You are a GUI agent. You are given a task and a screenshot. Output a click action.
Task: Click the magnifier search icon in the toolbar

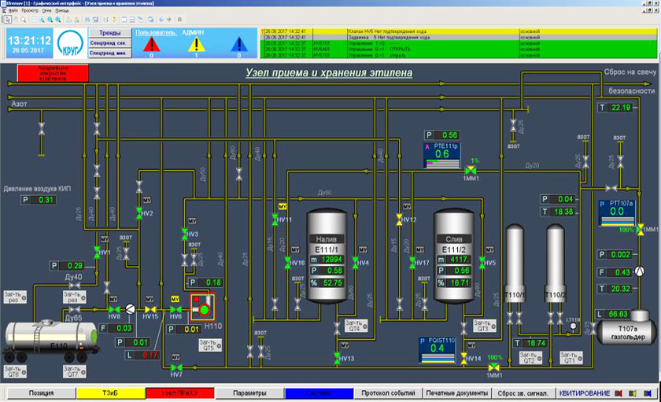point(24,20)
